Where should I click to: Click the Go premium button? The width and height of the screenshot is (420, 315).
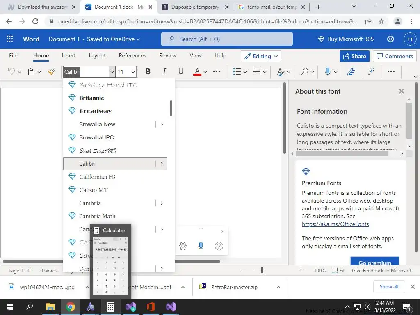point(375,261)
